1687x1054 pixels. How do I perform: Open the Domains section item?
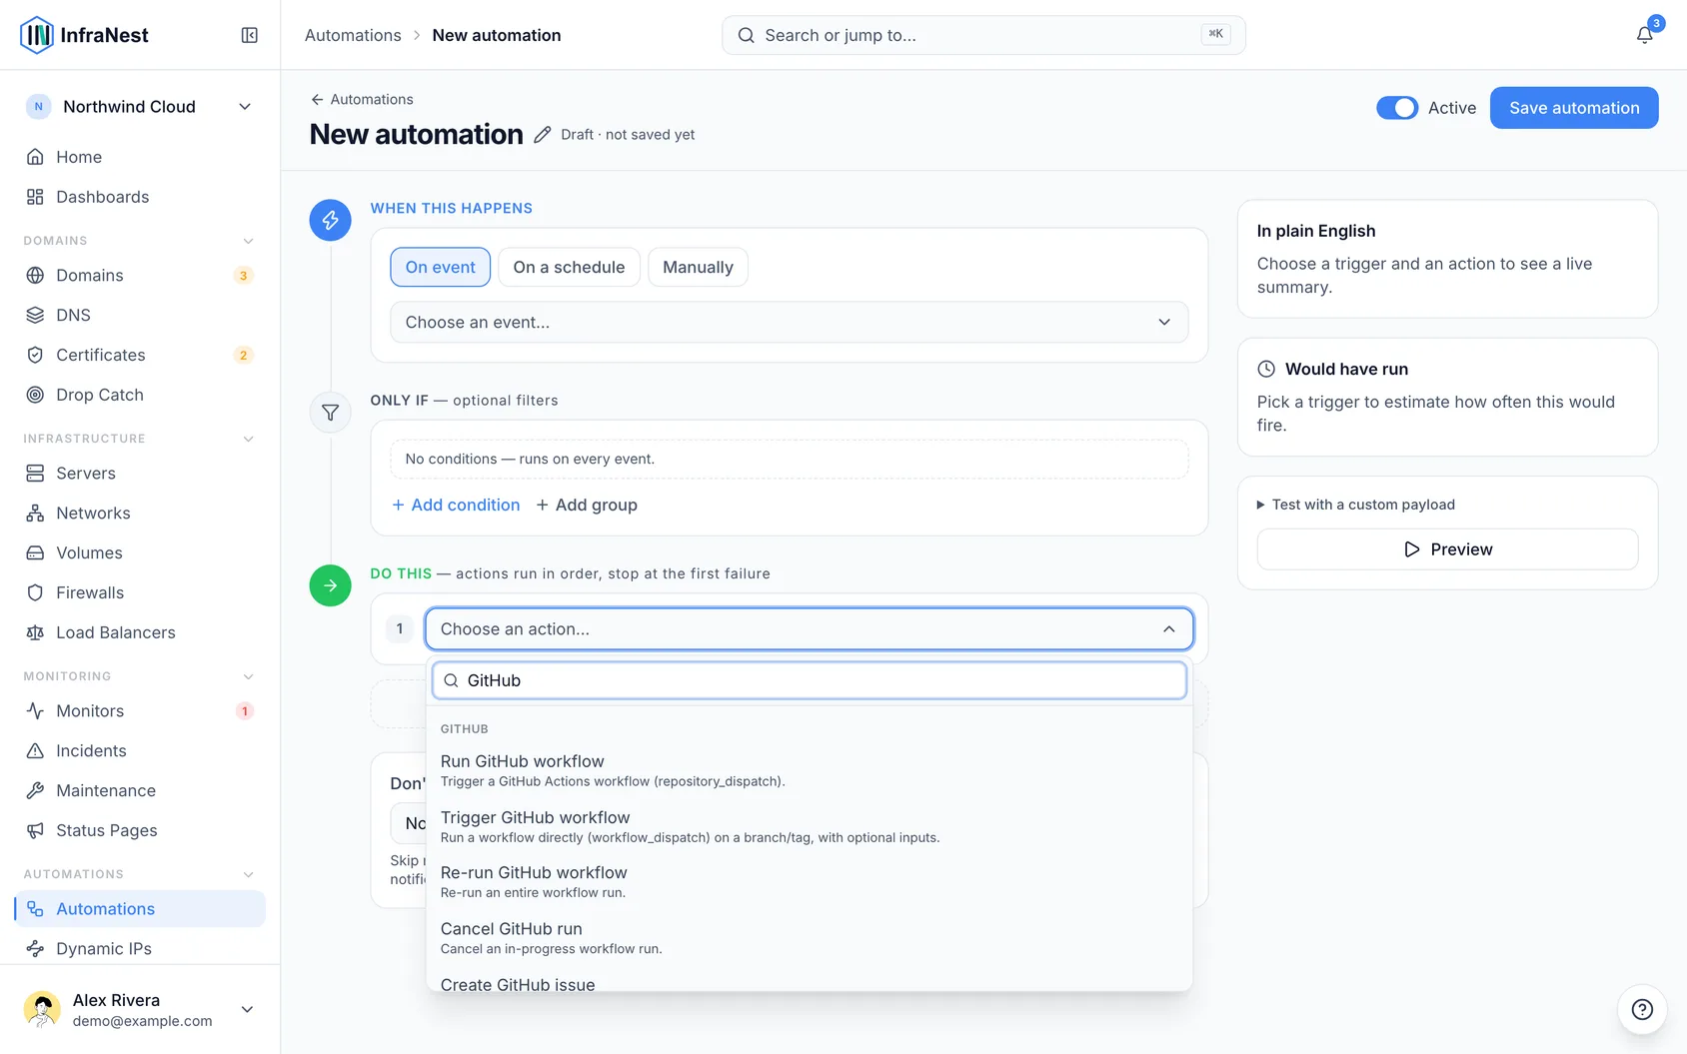pos(140,275)
